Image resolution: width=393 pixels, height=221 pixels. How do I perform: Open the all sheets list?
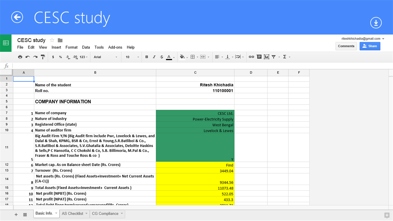tap(25, 214)
